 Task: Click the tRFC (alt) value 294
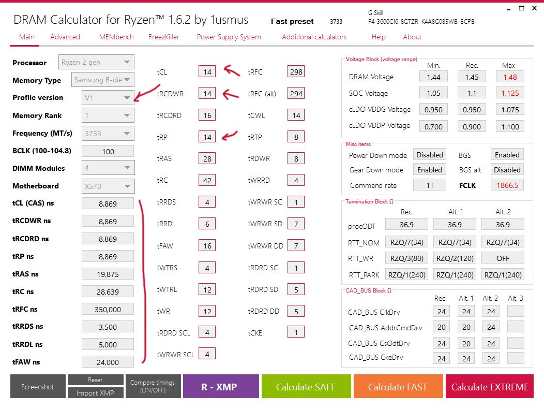click(x=296, y=94)
